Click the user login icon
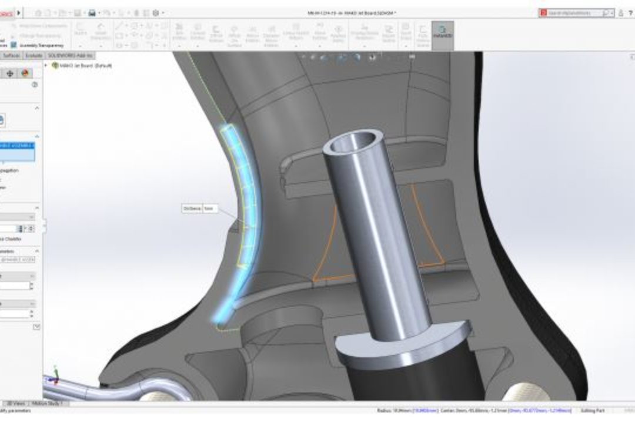Image resolution: width=635 pixels, height=423 pixels. click(621, 13)
